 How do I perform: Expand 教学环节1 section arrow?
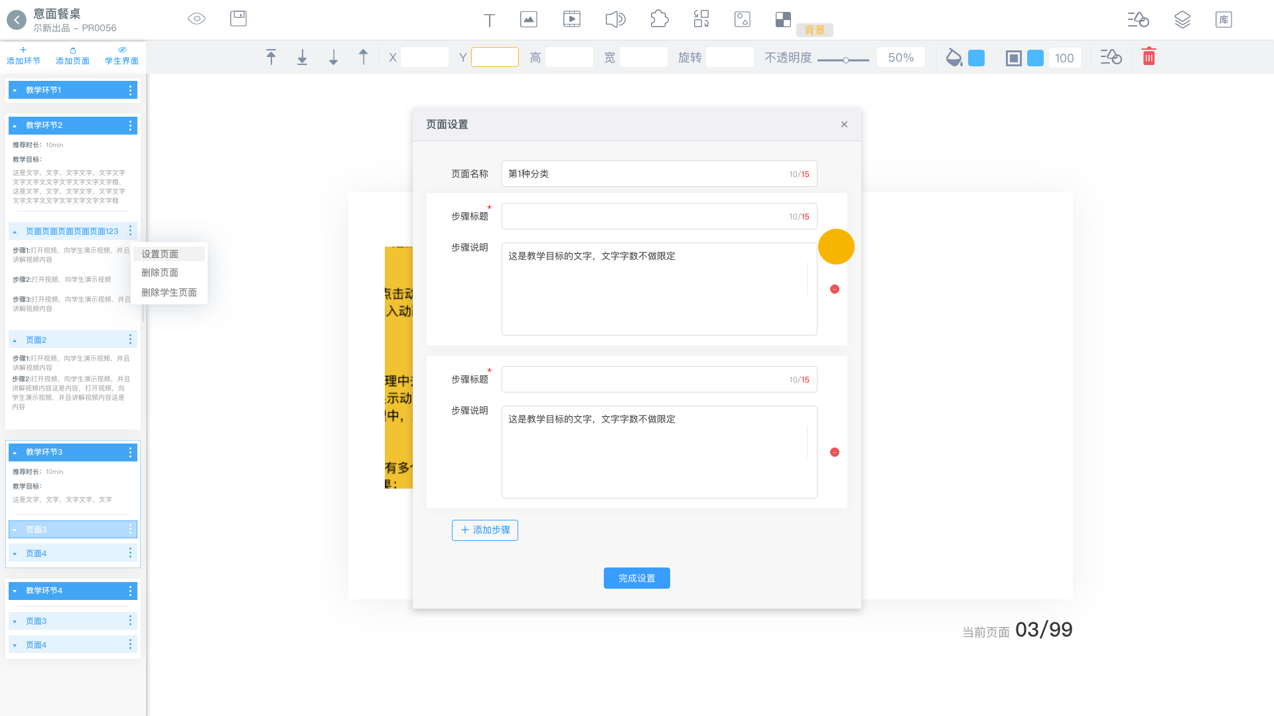pyautogui.click(x=15, y=91)
